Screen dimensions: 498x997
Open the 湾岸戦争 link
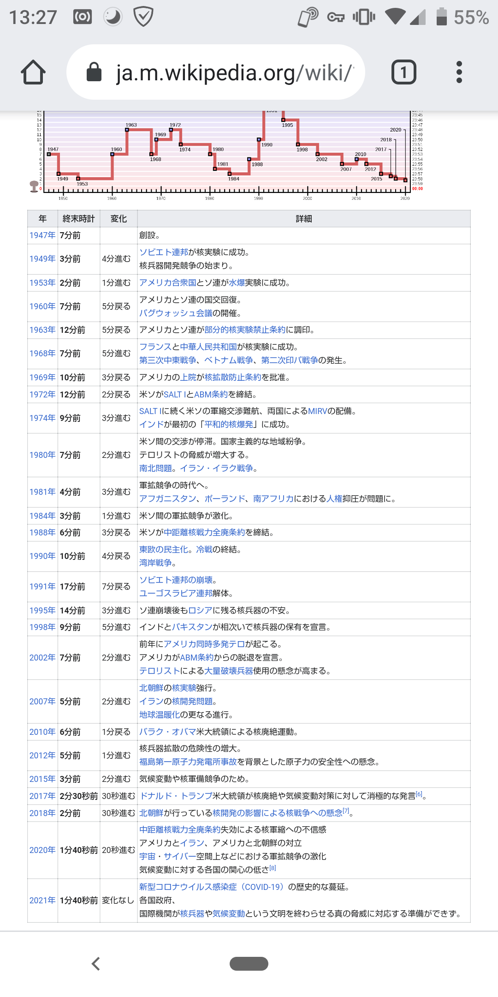[x=155, y=563]
